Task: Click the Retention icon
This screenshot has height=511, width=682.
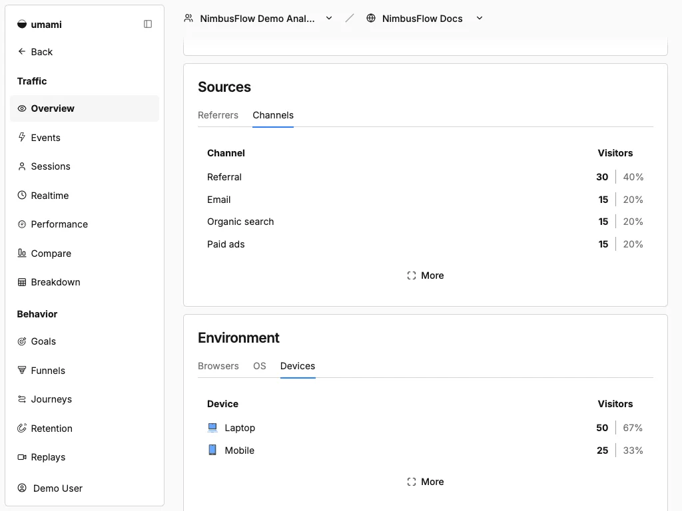Action: pyautogui.click(x=22, y=428)
